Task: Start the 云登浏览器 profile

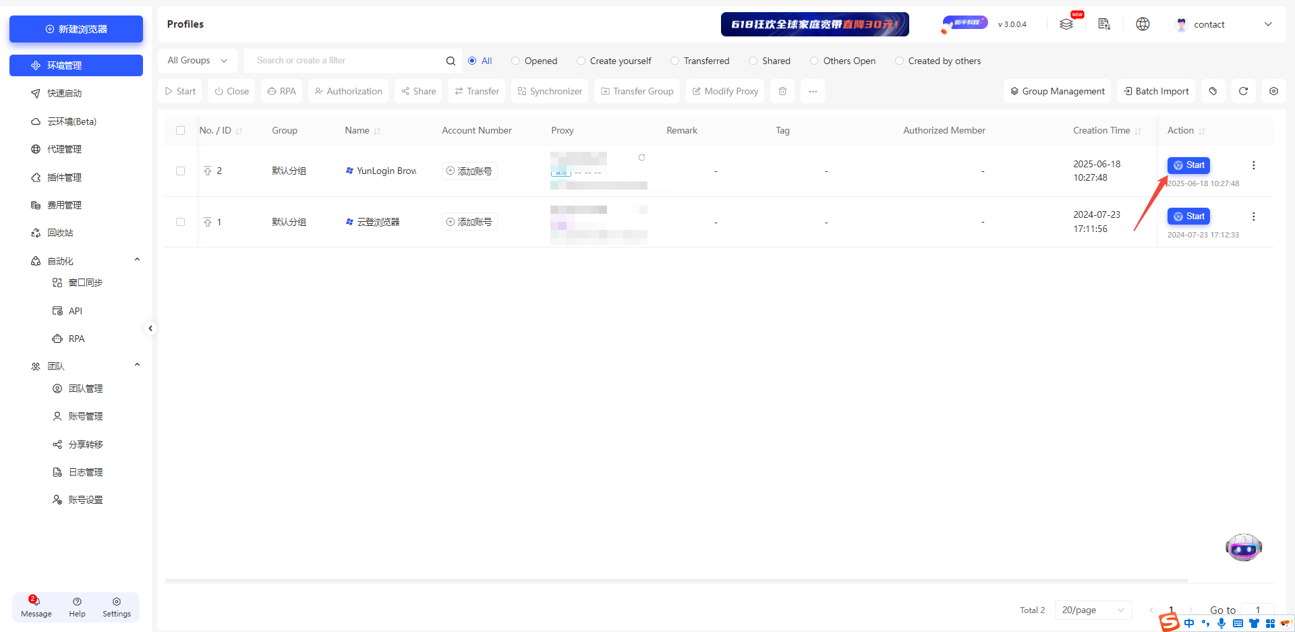Action: click(x=1188, y=217)
